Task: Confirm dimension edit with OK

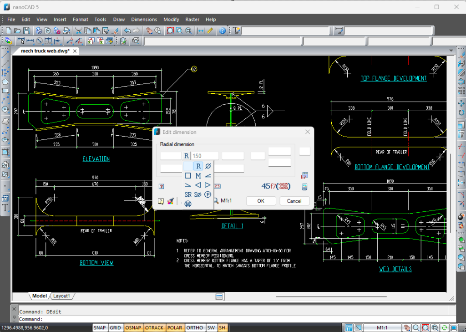Action: 261,201
